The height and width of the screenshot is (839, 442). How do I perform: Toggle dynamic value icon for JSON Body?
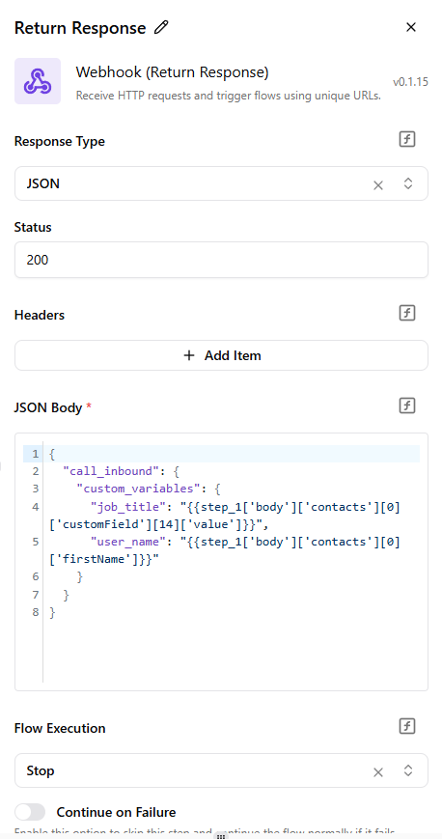click(x=407, y=406)
